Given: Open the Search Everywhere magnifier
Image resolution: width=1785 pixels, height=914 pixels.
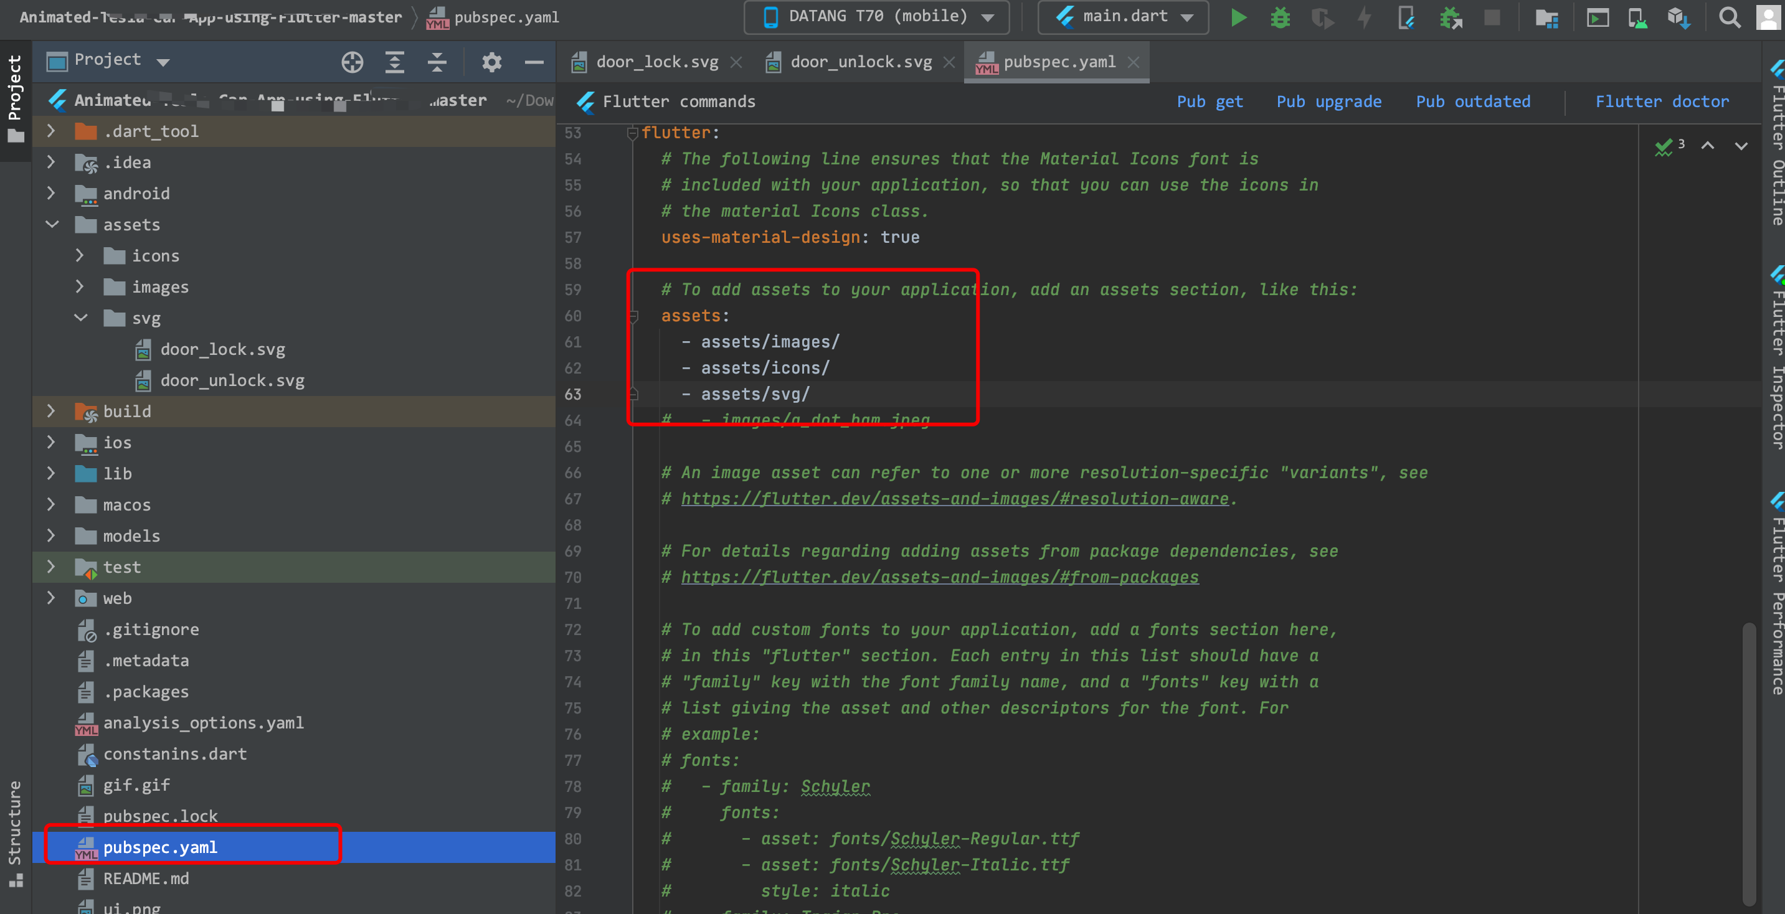Looking at the screenshot, I should pos(1730,17).
